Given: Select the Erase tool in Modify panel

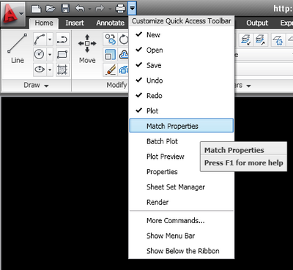Looking at the screenshot, I should 111,70.
